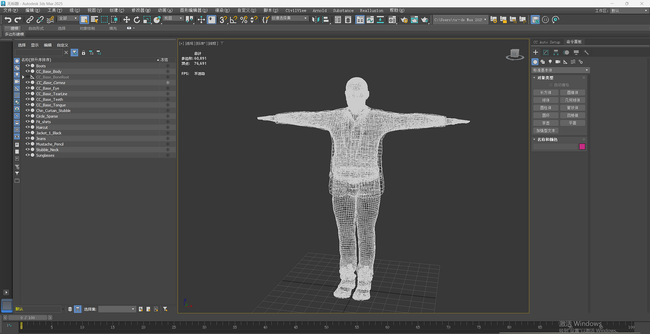Switch to the CC Auto Setup tab
The height and width of the screenshot is (334, 650).
coord(546,42)
